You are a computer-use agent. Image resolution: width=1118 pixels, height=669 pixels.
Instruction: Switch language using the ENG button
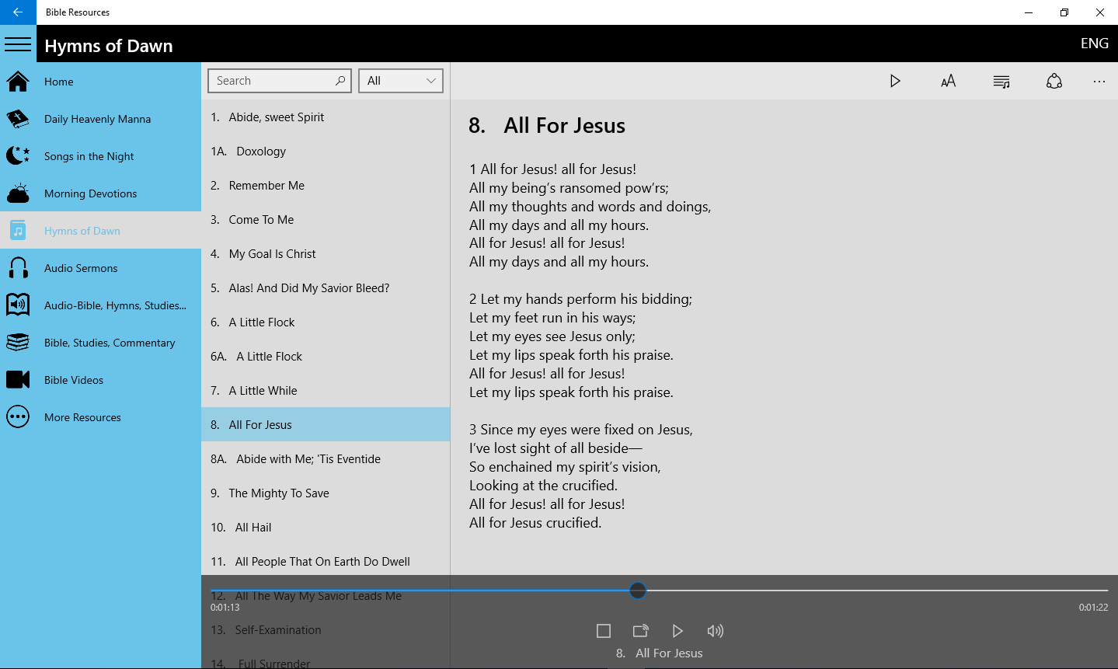click(x=1094, y=43)
